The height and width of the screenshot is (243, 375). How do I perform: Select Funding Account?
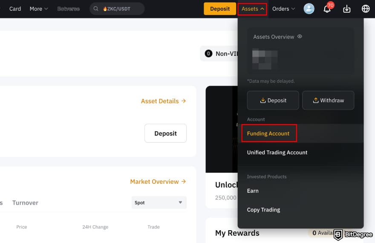pyautogui.click(x=300, y=133)
